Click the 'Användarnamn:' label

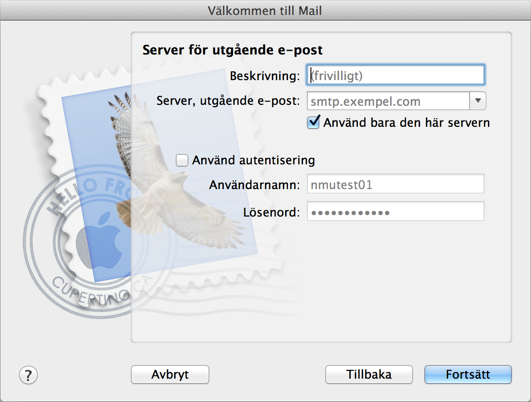pos(254,185)
